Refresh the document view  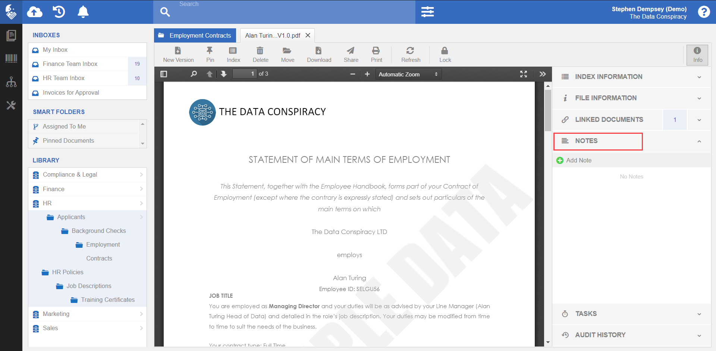tap(411, 55)
